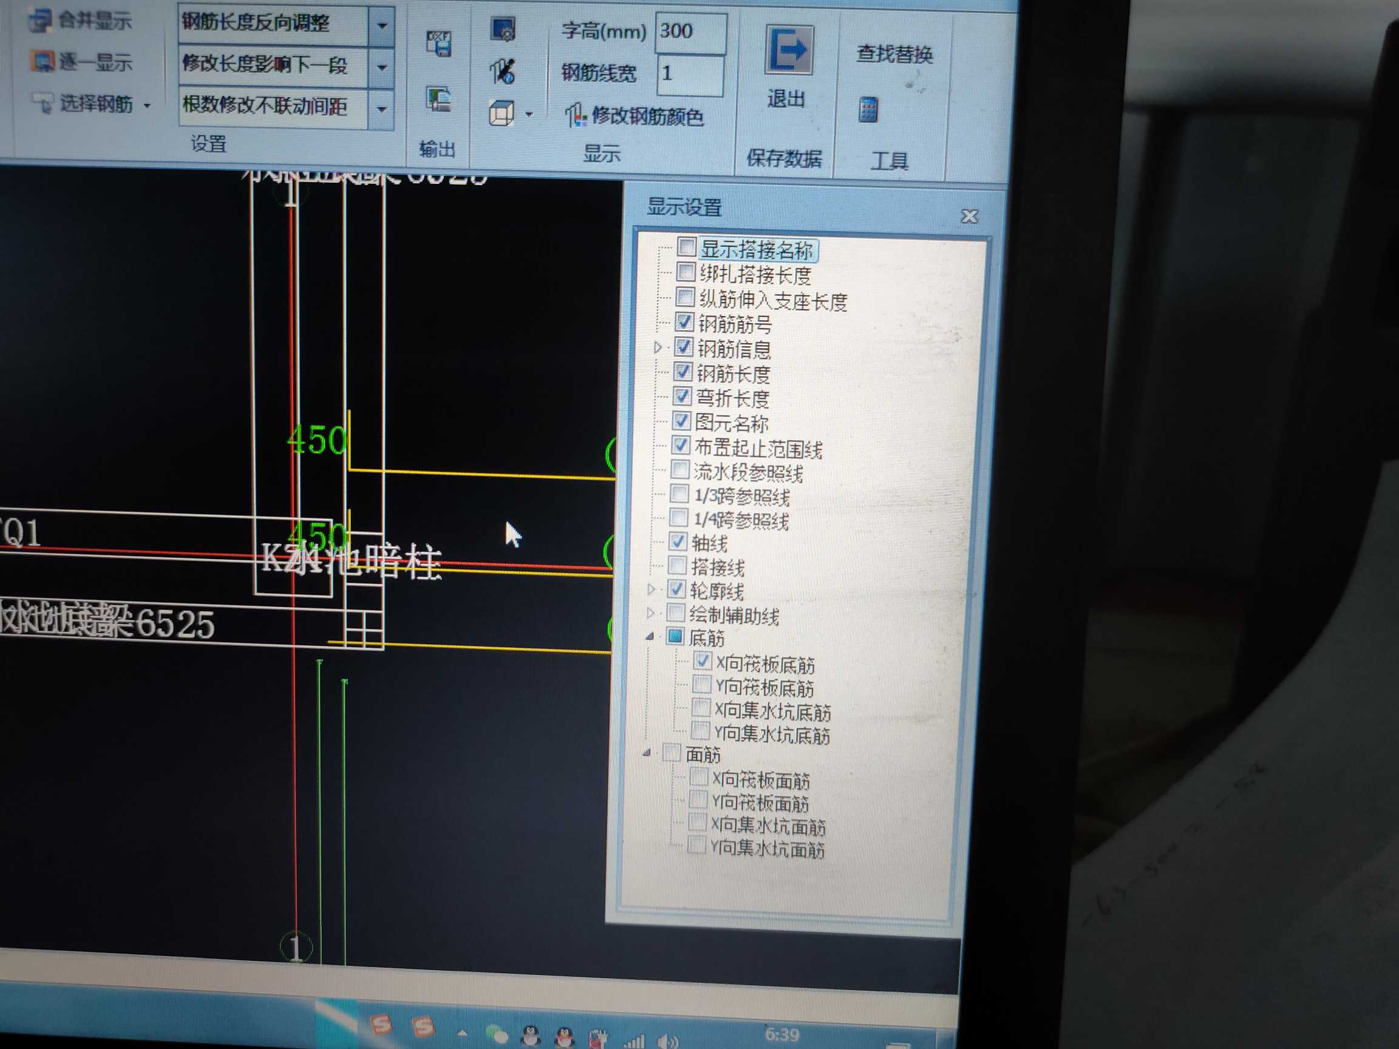Viewport: 1399px width, 1049px height.
Task: Click the lower export icon in 输出 group
Action: coord(438,100)
